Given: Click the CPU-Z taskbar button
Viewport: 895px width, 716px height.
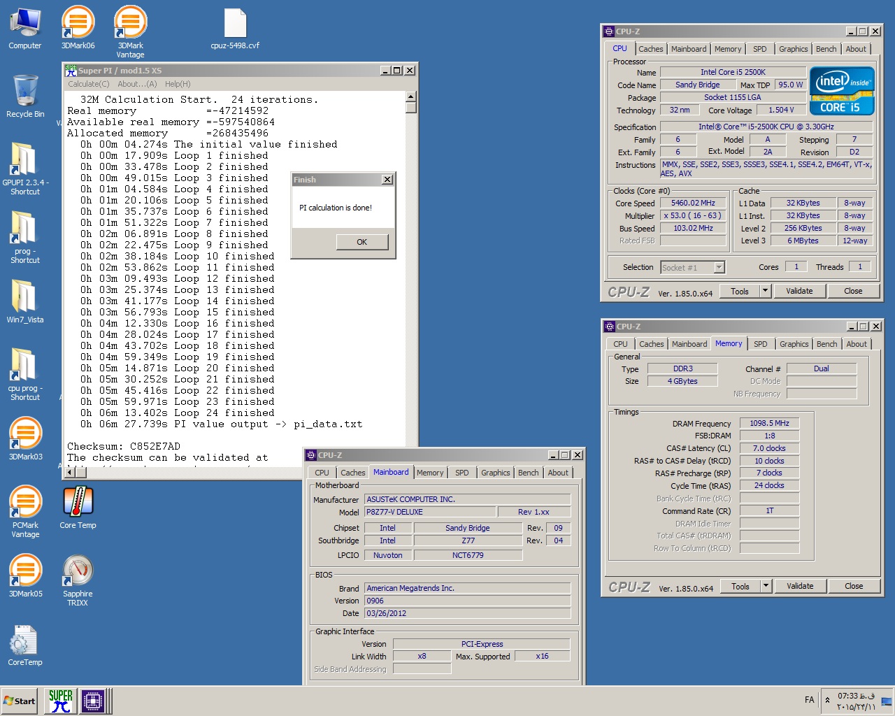Looking at the screenshot, I should 93,701.
